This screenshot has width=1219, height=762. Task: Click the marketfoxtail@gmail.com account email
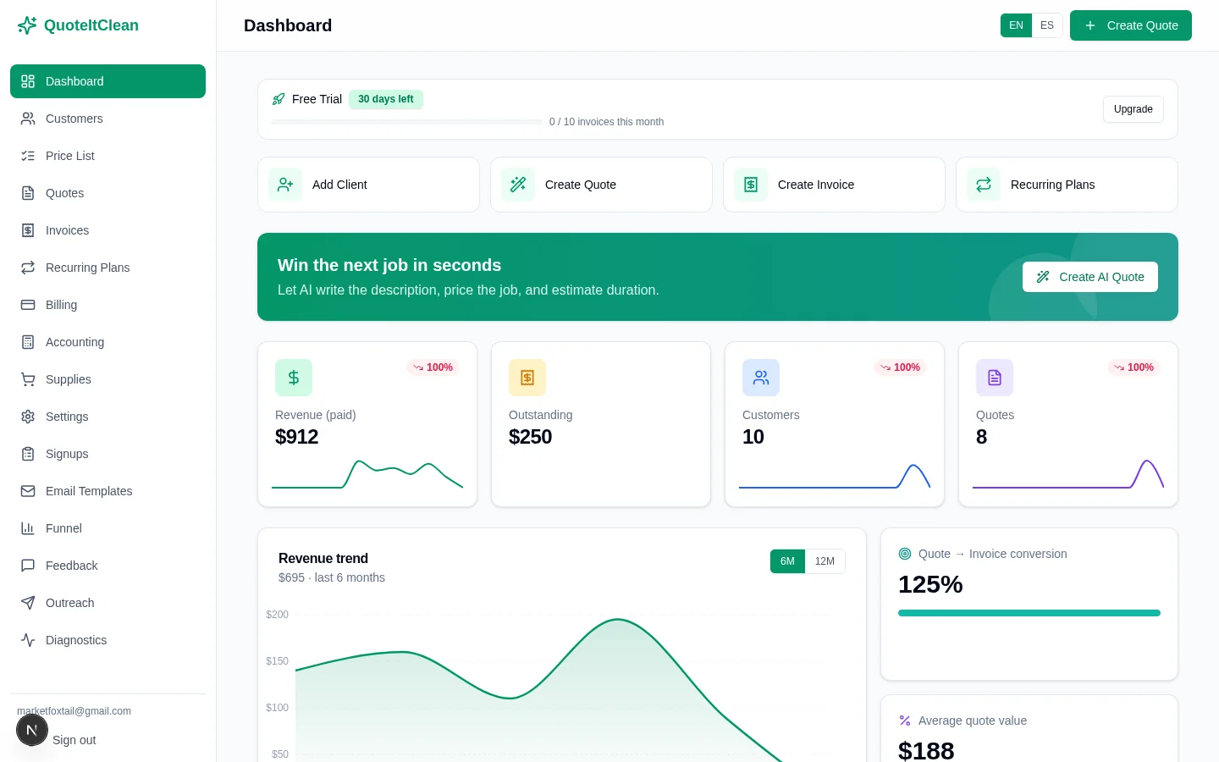pos(74,711)
